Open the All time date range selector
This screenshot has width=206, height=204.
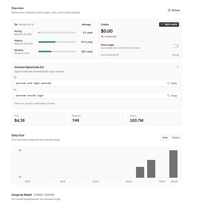tap(174, 10)
